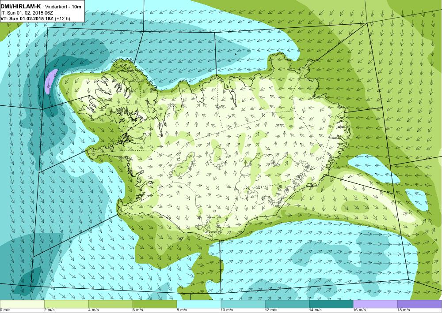
Task: Click the '4 m/s' legend label
Action: click(94, 310)
